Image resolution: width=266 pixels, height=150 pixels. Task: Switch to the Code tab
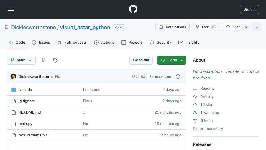pyautogui.click(x=17, y=42)
